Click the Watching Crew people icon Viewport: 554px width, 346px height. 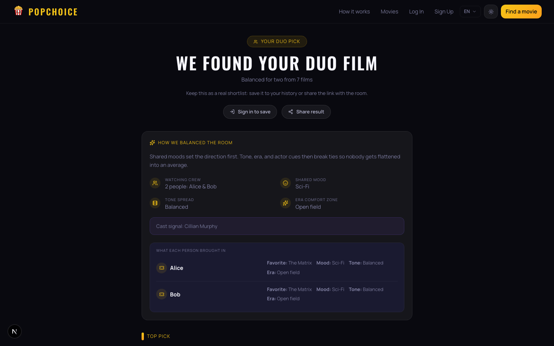pos(155,183)
